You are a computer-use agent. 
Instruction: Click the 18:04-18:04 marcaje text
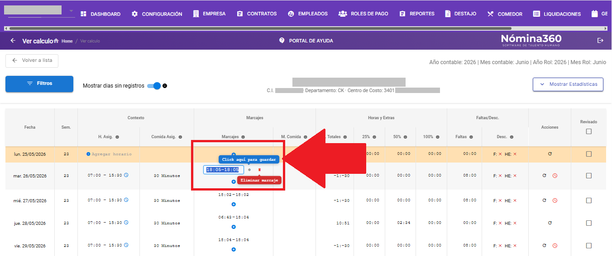(x=234, y=240)
